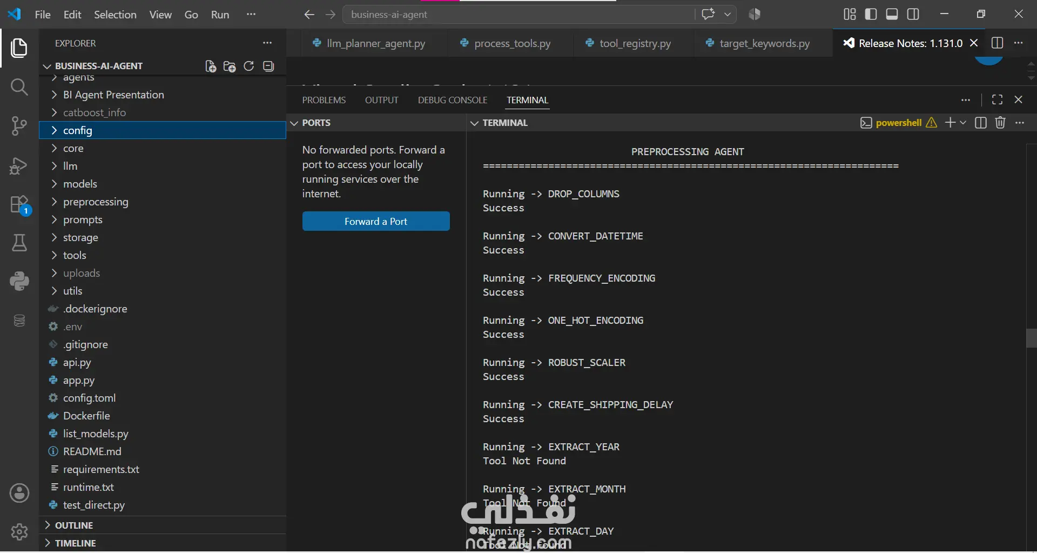Collapse all folders in explorer

(268, 66)
